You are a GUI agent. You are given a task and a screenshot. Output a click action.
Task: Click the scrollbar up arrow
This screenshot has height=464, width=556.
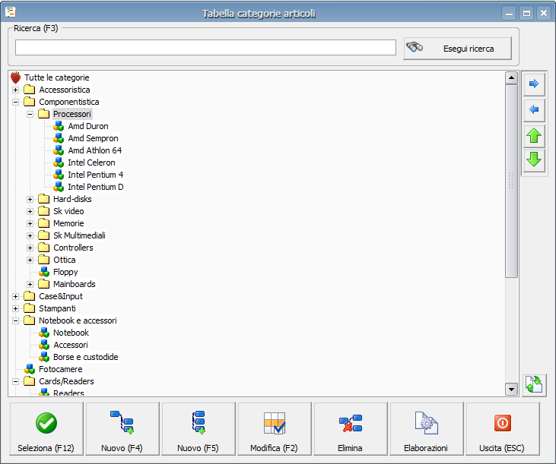(x=511, y=78)
